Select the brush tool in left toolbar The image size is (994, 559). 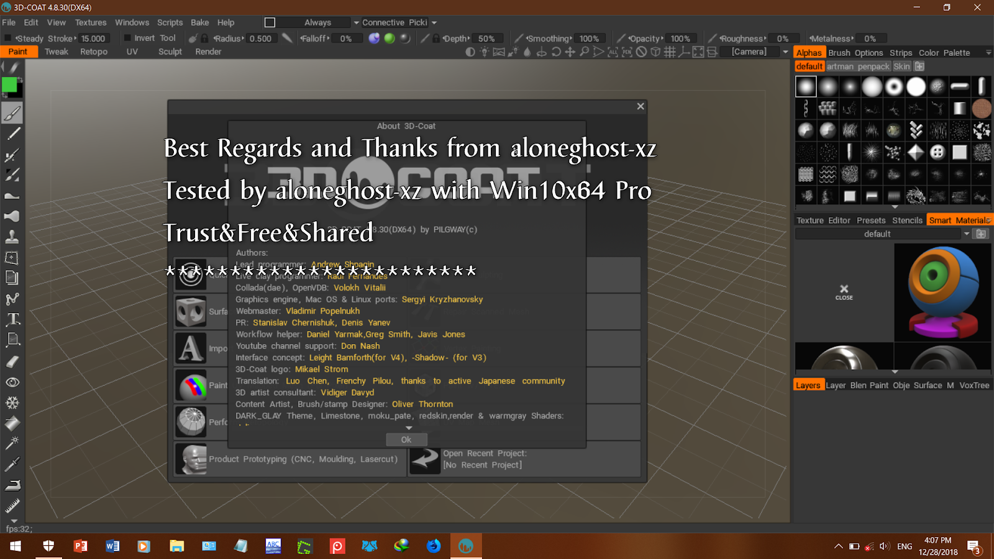pyautogui.click(x=12, y=113)
